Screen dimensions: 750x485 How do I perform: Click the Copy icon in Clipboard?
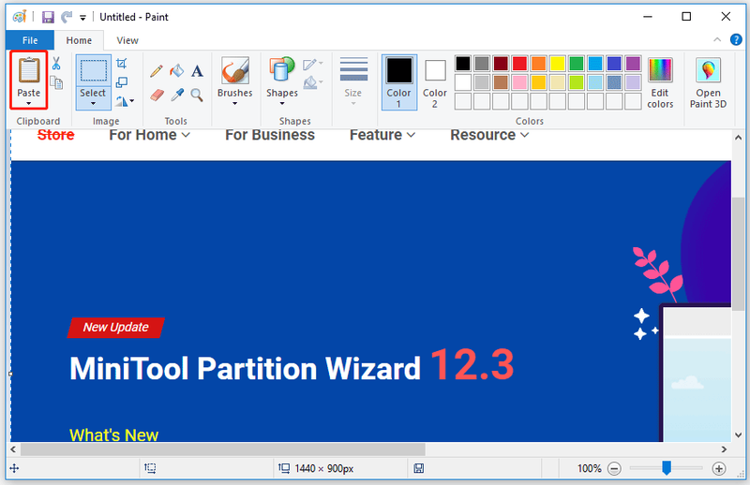click(x=56, y=82)
